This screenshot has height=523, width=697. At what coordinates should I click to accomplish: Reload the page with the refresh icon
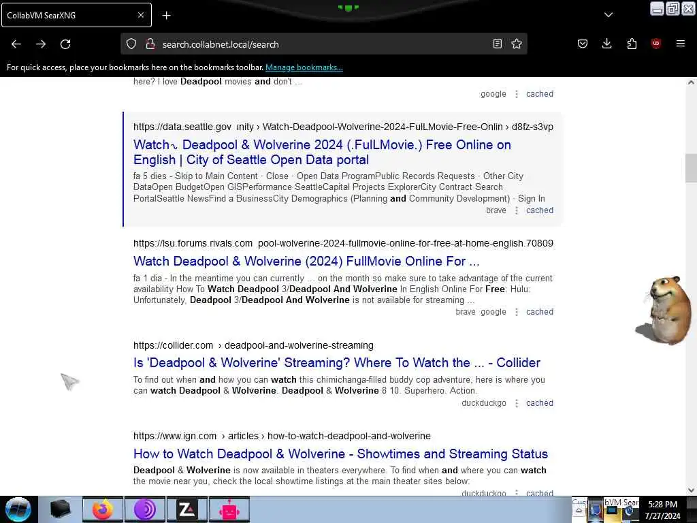click(65, 44)
